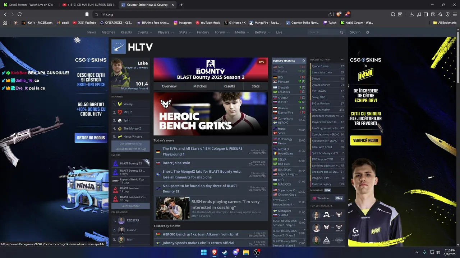Reload the current page

20,14
